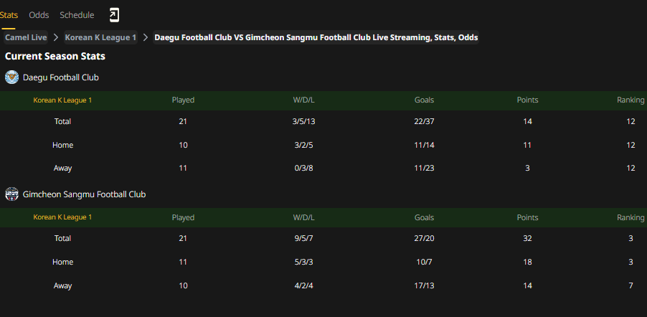This screenshot has height=317, width=647.
Task: Click the chevron after Camel Live breadcrumb
Action: (x=56, y=37)
